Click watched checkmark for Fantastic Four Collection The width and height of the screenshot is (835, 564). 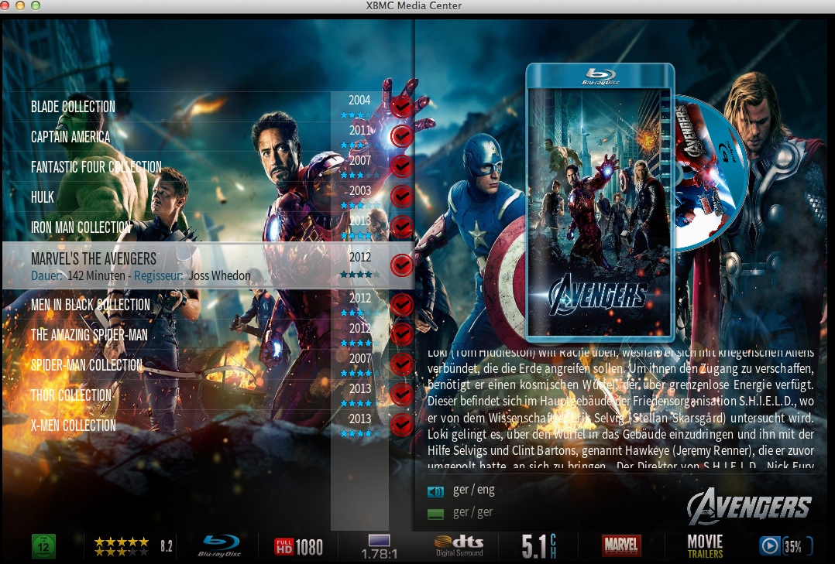coord(401,166)
